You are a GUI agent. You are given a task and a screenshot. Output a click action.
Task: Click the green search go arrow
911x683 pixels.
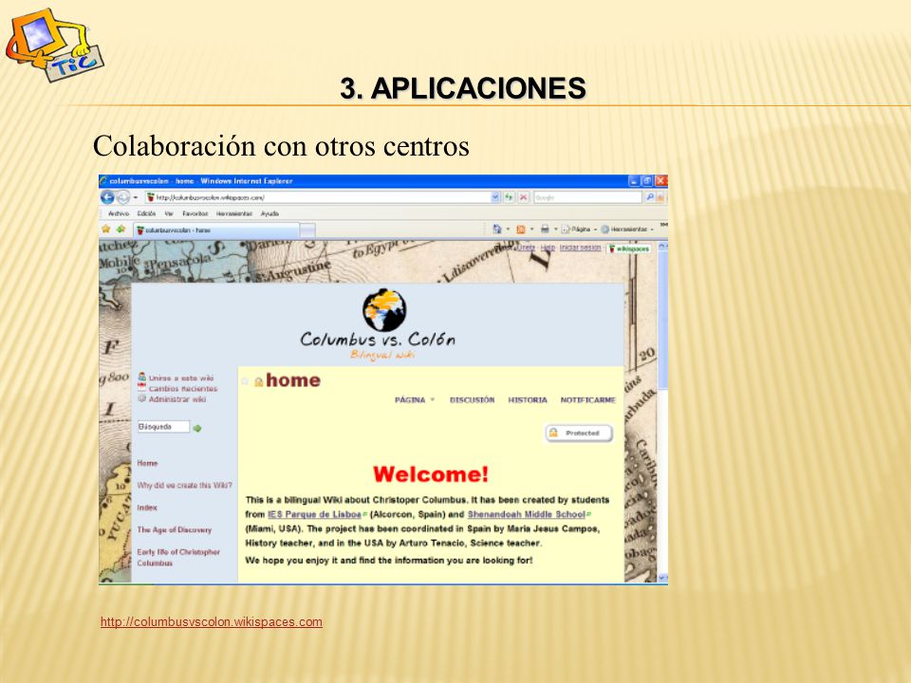point(197,428)
